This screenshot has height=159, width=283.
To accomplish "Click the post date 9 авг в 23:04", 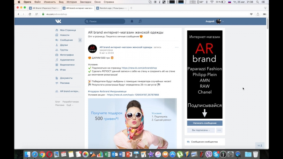I will [x=107, y=53].
